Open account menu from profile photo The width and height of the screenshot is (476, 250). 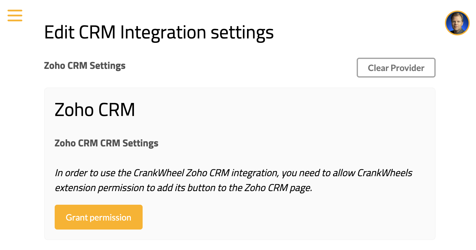(x=457, y=23)
